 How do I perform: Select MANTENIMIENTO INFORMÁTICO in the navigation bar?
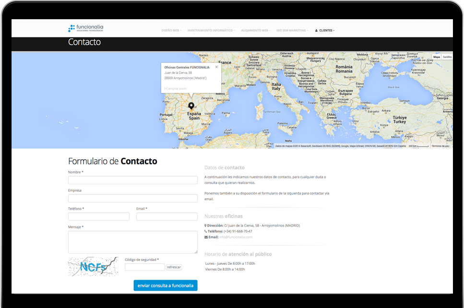pyautogui.click(x=210, y=30)
